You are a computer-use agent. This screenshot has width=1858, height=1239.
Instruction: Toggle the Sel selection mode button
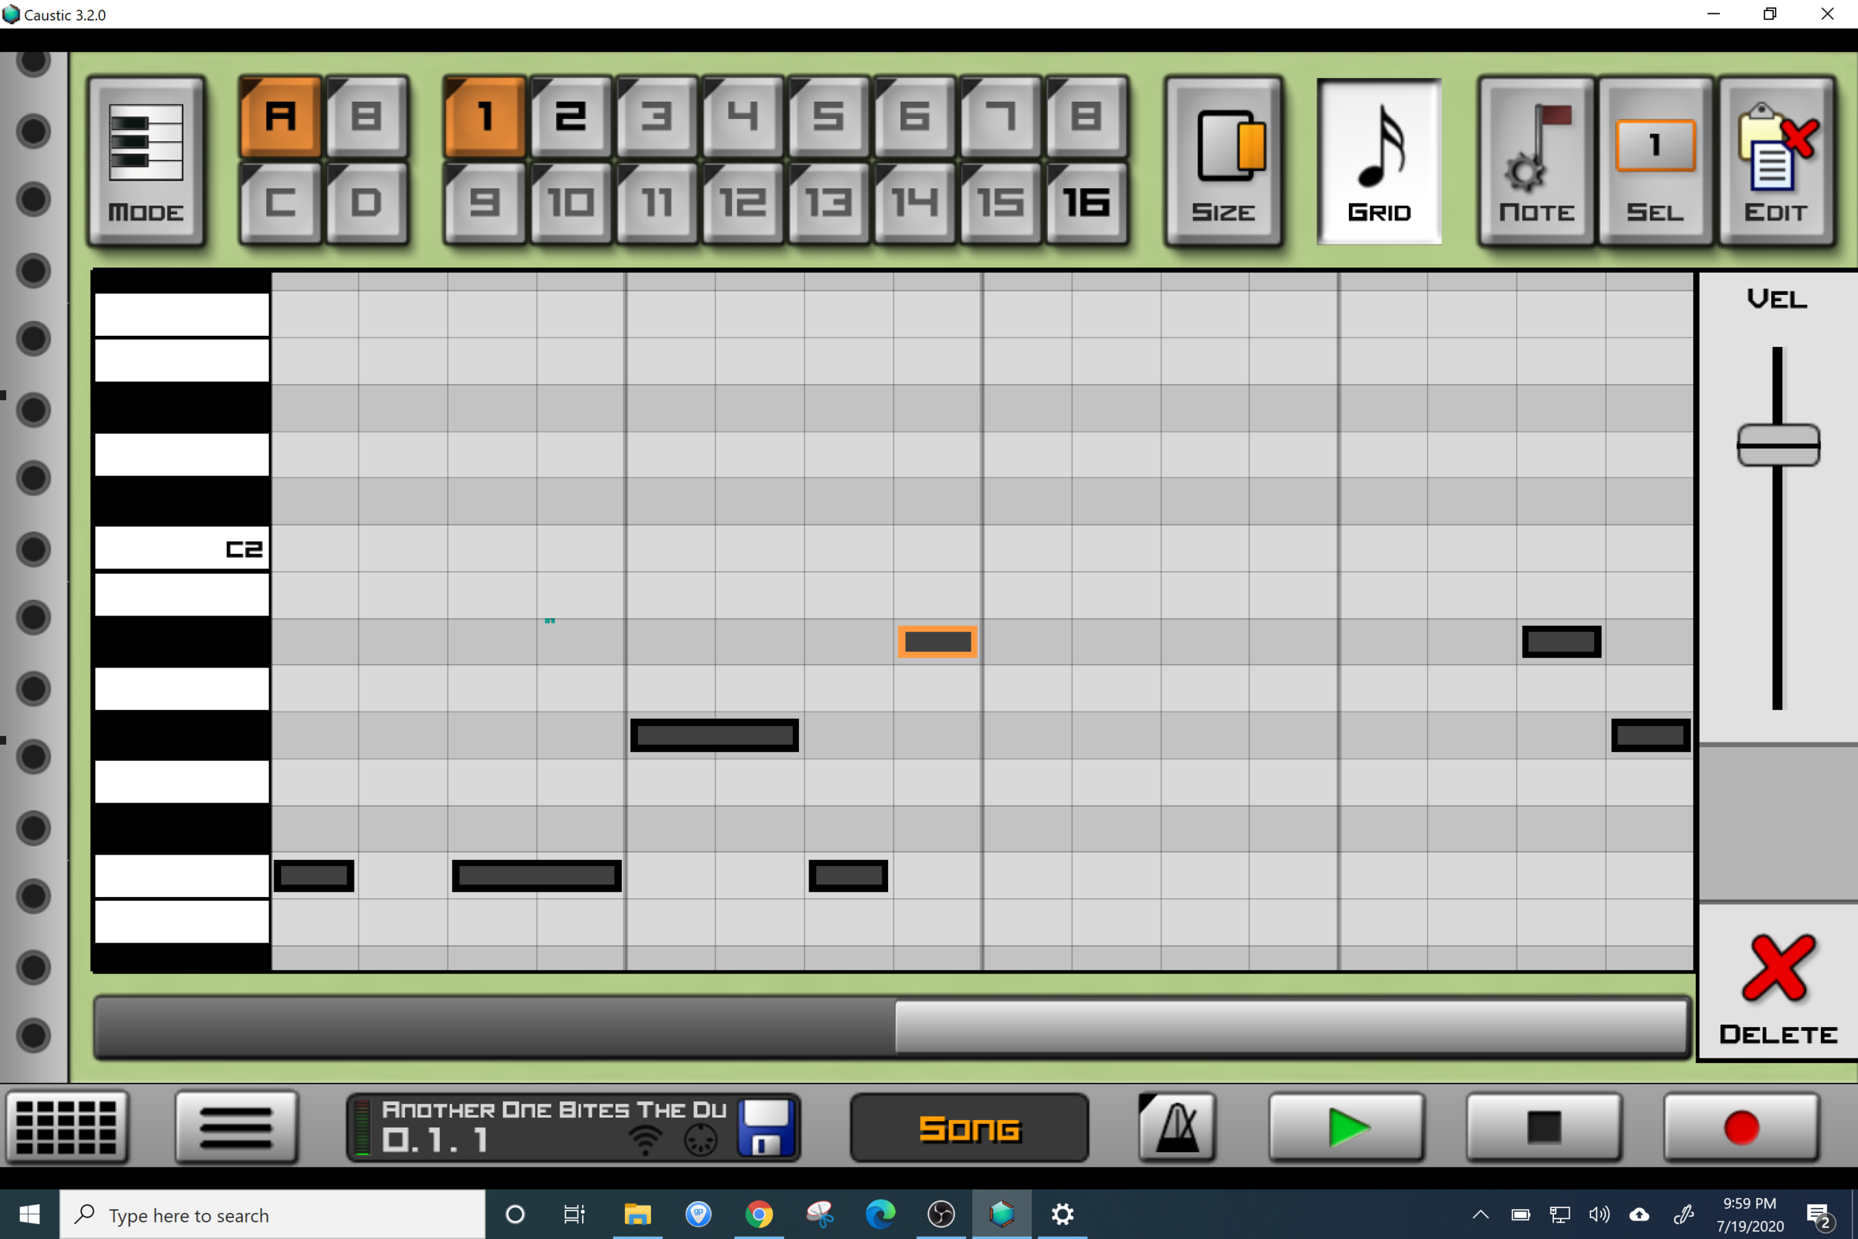[x=1655, y=161]
